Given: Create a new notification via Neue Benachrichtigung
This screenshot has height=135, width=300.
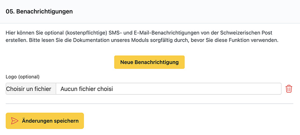Looking at the screenshot, I should [x=149, y=62].
